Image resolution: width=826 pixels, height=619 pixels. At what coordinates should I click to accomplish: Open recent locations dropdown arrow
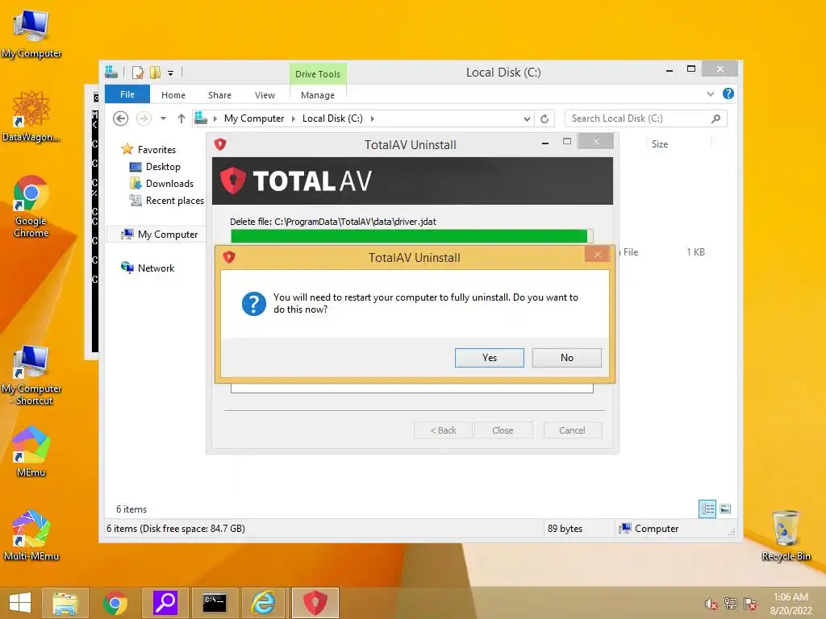click(x=163, y=118)
